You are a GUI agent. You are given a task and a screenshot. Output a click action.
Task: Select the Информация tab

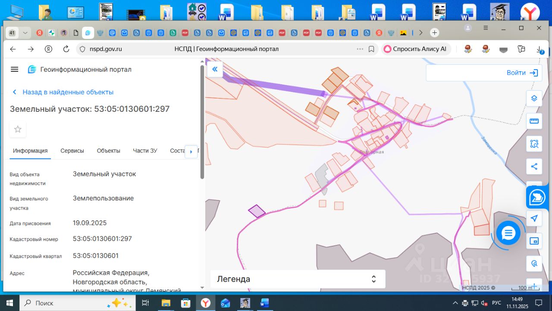click(x=30, y=151)
